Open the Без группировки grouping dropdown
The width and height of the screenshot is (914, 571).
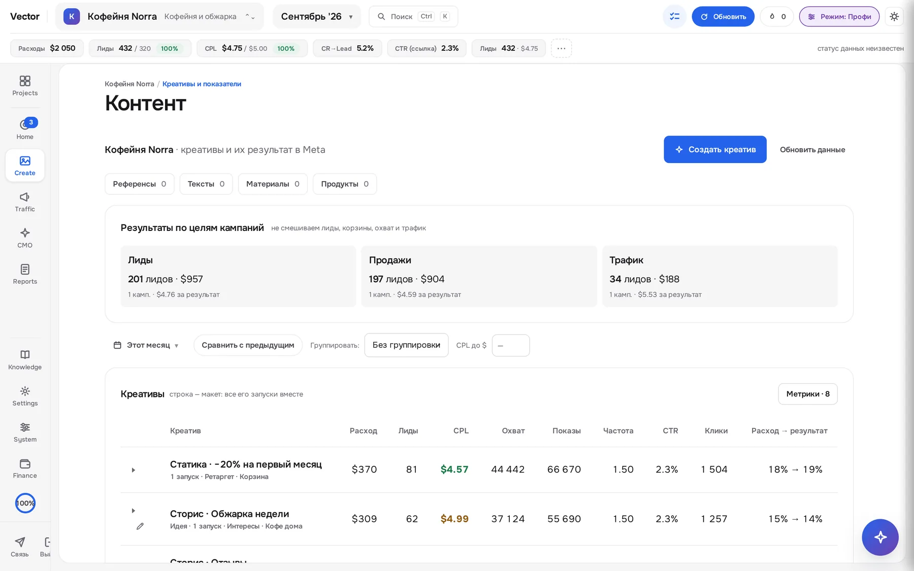pyautogui.click(x=406, y=345)
